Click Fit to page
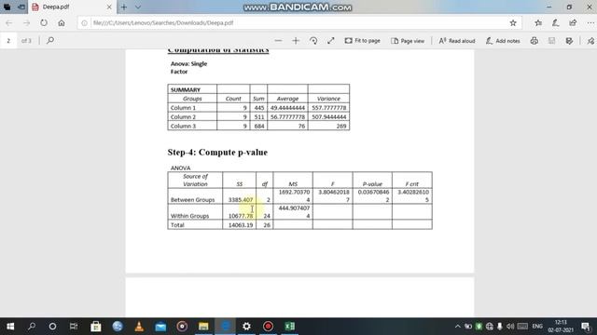Viewport: 597px width, 335px height. (363, 41)
